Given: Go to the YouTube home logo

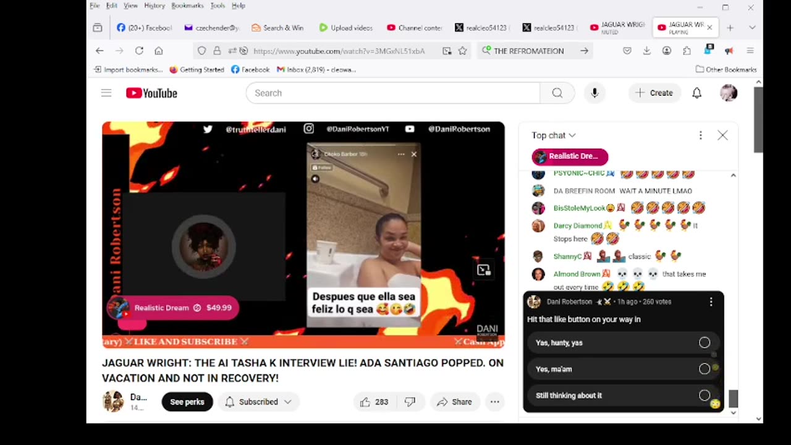Looking at the screenshot, I should [151, 93].
